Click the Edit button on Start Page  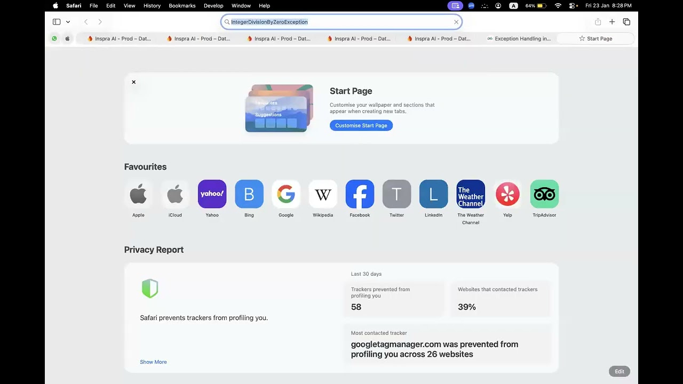tap(620, 371)
